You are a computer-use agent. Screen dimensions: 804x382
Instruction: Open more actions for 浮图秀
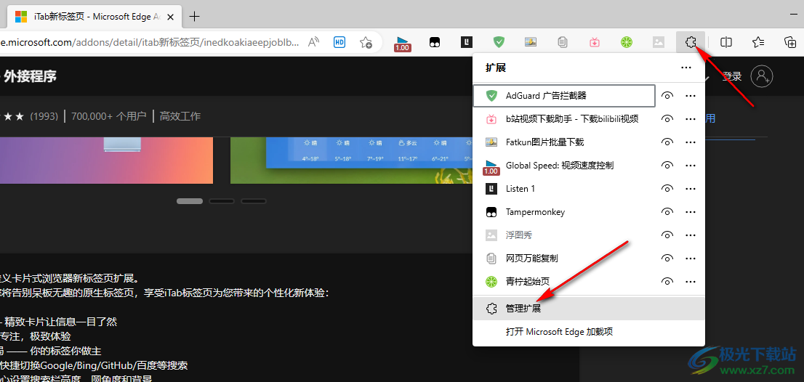coord(690,235)
